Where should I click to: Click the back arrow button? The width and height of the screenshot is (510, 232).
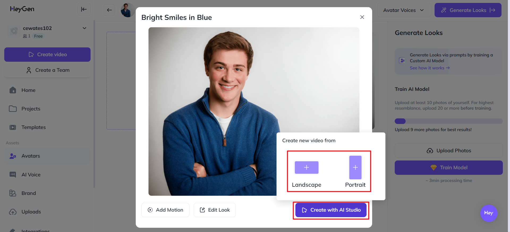tap(109, 10)
